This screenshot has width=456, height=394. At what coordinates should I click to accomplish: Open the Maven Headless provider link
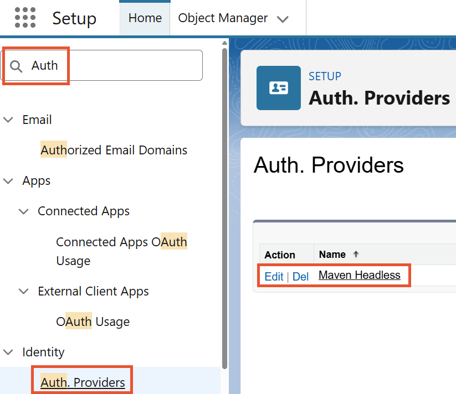tap(359, 275)
